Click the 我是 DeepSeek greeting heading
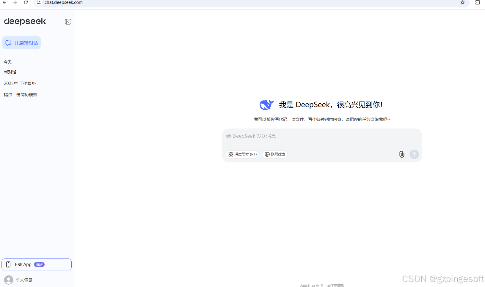485x287 pixels. click(x=331, y=105)
